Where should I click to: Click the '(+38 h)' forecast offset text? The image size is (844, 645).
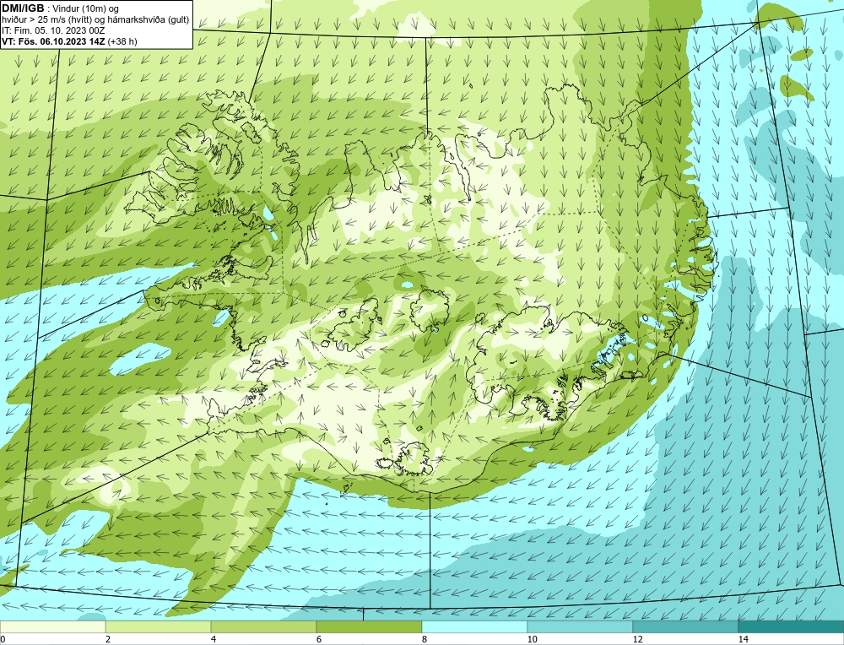(122, 41)
